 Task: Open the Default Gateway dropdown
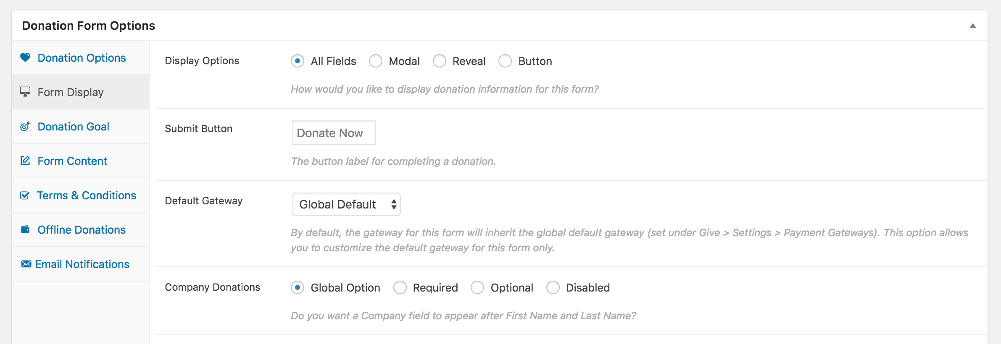click(x=346, y=204)
